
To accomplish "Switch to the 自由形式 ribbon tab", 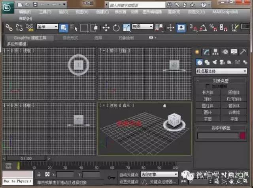I will (x=71, y=38).
